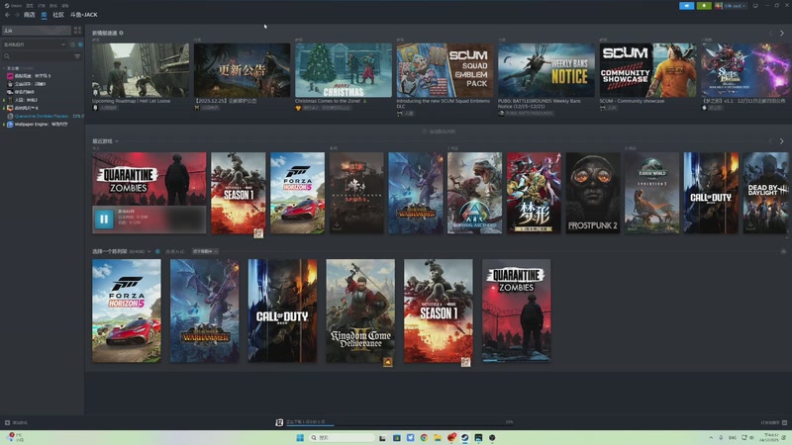Show hidden system tray icons chevron

[711, 437]
